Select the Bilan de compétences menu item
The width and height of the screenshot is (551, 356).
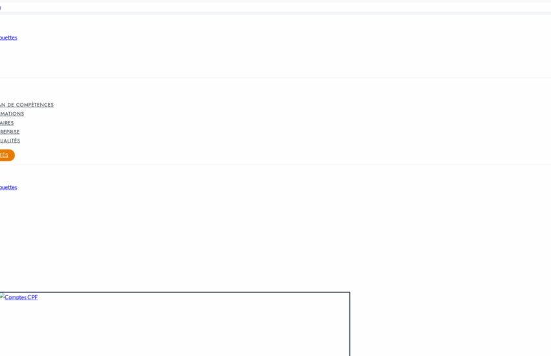(x=27, y=104)
